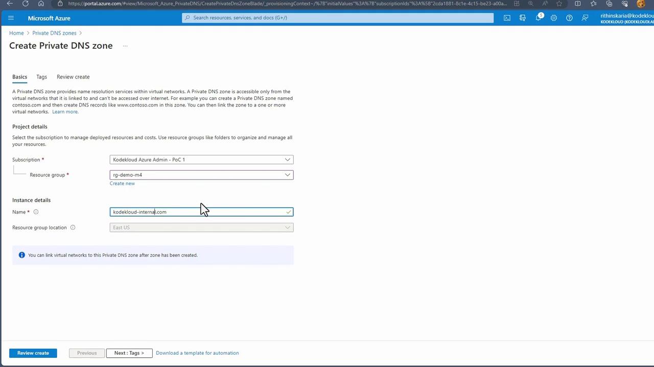
Task: Open the help question mark icon
Action: (569, 18)
